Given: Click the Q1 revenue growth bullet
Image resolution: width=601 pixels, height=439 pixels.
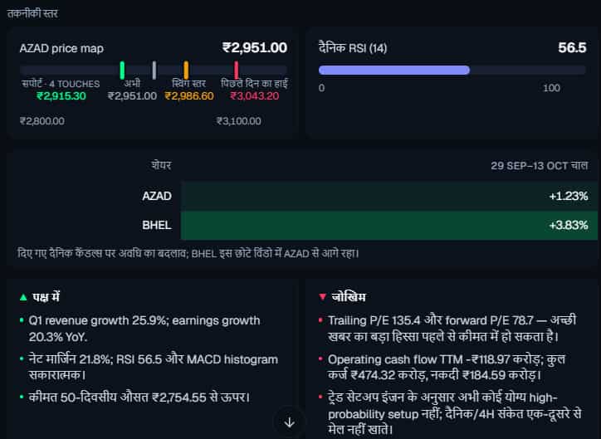Looking at the screenshot, I should tap(144, 329).
